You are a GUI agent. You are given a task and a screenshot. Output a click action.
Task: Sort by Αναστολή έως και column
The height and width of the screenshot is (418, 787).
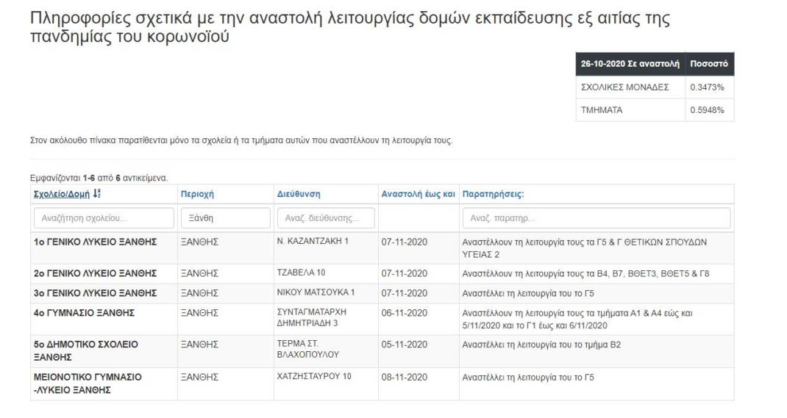pos(418,194)
